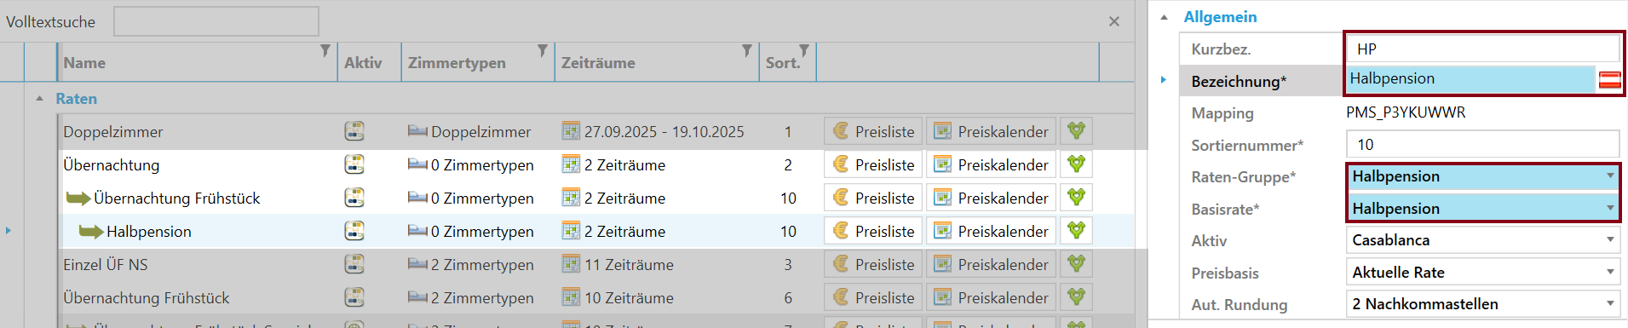Click green tree icon in Halbpension row

(1076, 231)
